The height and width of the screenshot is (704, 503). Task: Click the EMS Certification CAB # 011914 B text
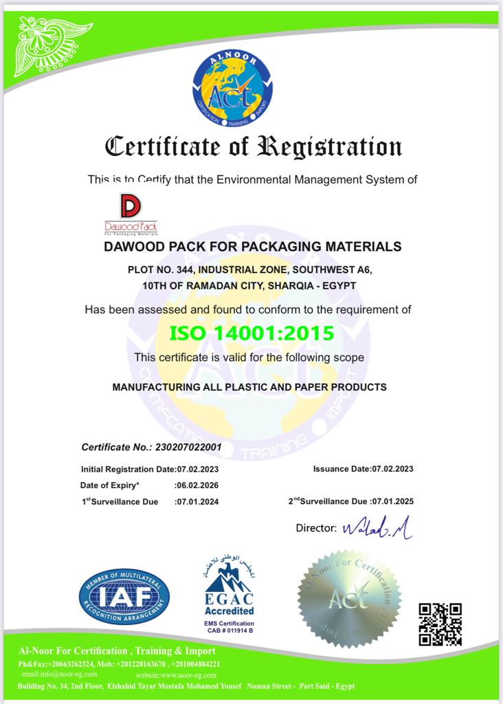(230, 627)
